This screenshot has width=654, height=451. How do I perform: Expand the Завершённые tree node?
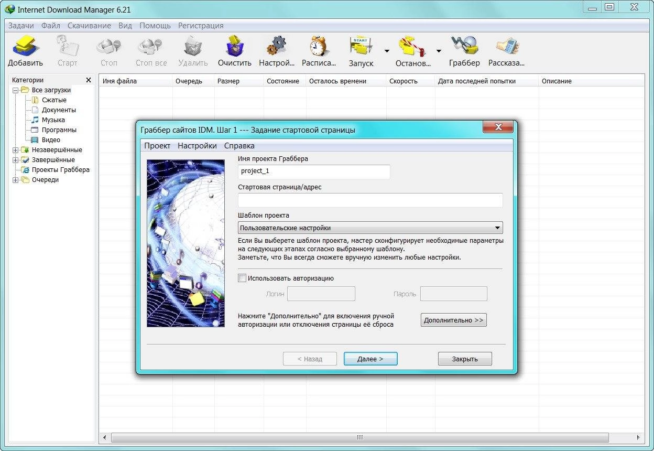[16, 160]
